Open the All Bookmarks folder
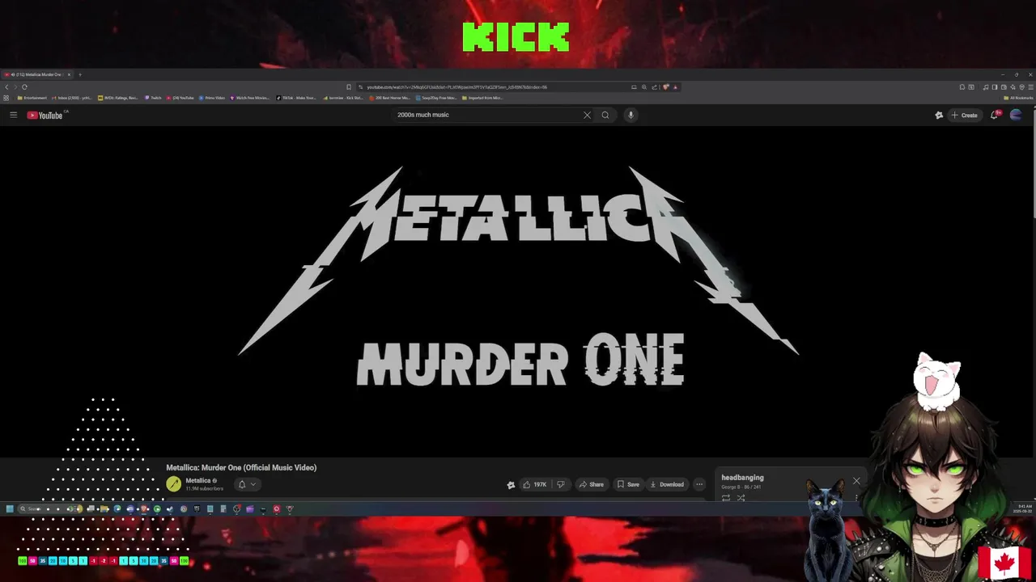The height and width of the screenshot is (582, 1036). pyautogui.click(x=1018, y=98)
